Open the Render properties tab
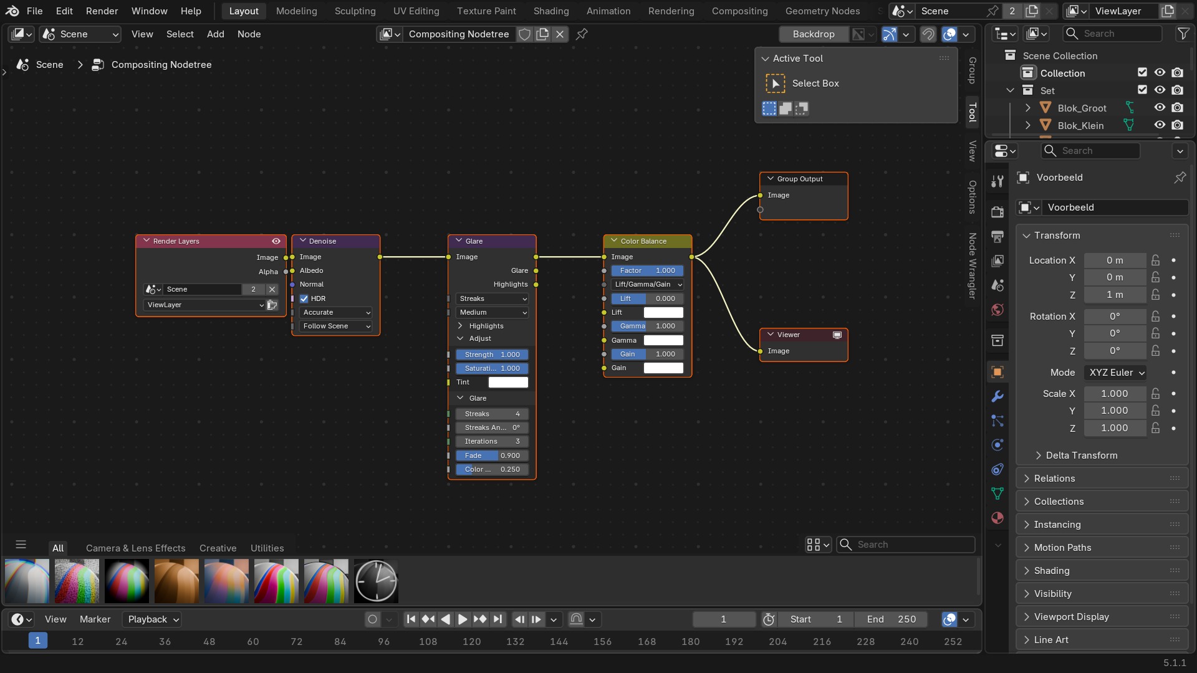Image resolution: width=1197 pixels, height=673 pixels. [x=997, y=212]
